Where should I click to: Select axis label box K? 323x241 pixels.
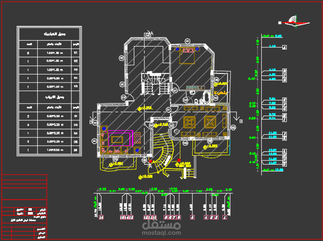pos(284,138)
